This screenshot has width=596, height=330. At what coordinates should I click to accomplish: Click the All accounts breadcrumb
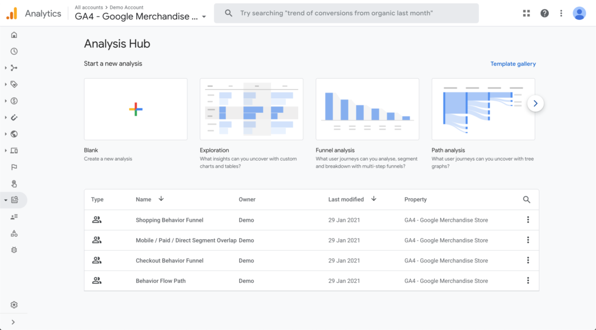pos(89,7)
